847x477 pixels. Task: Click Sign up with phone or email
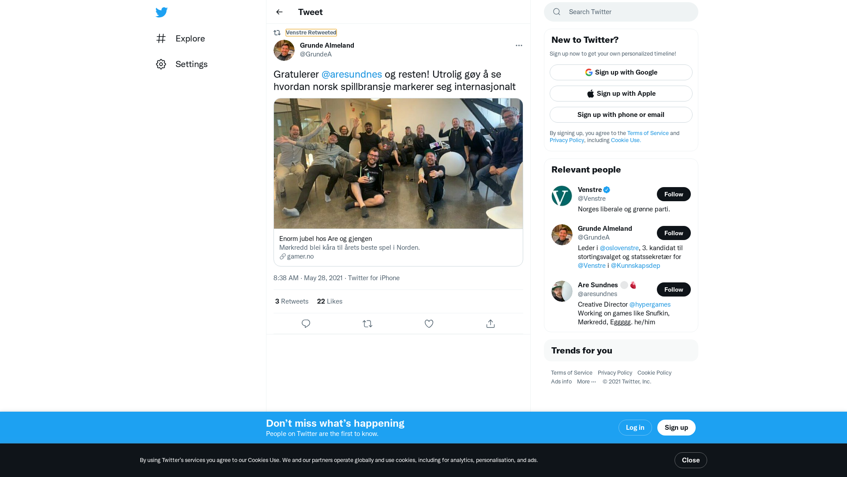[x=621, y=115]
